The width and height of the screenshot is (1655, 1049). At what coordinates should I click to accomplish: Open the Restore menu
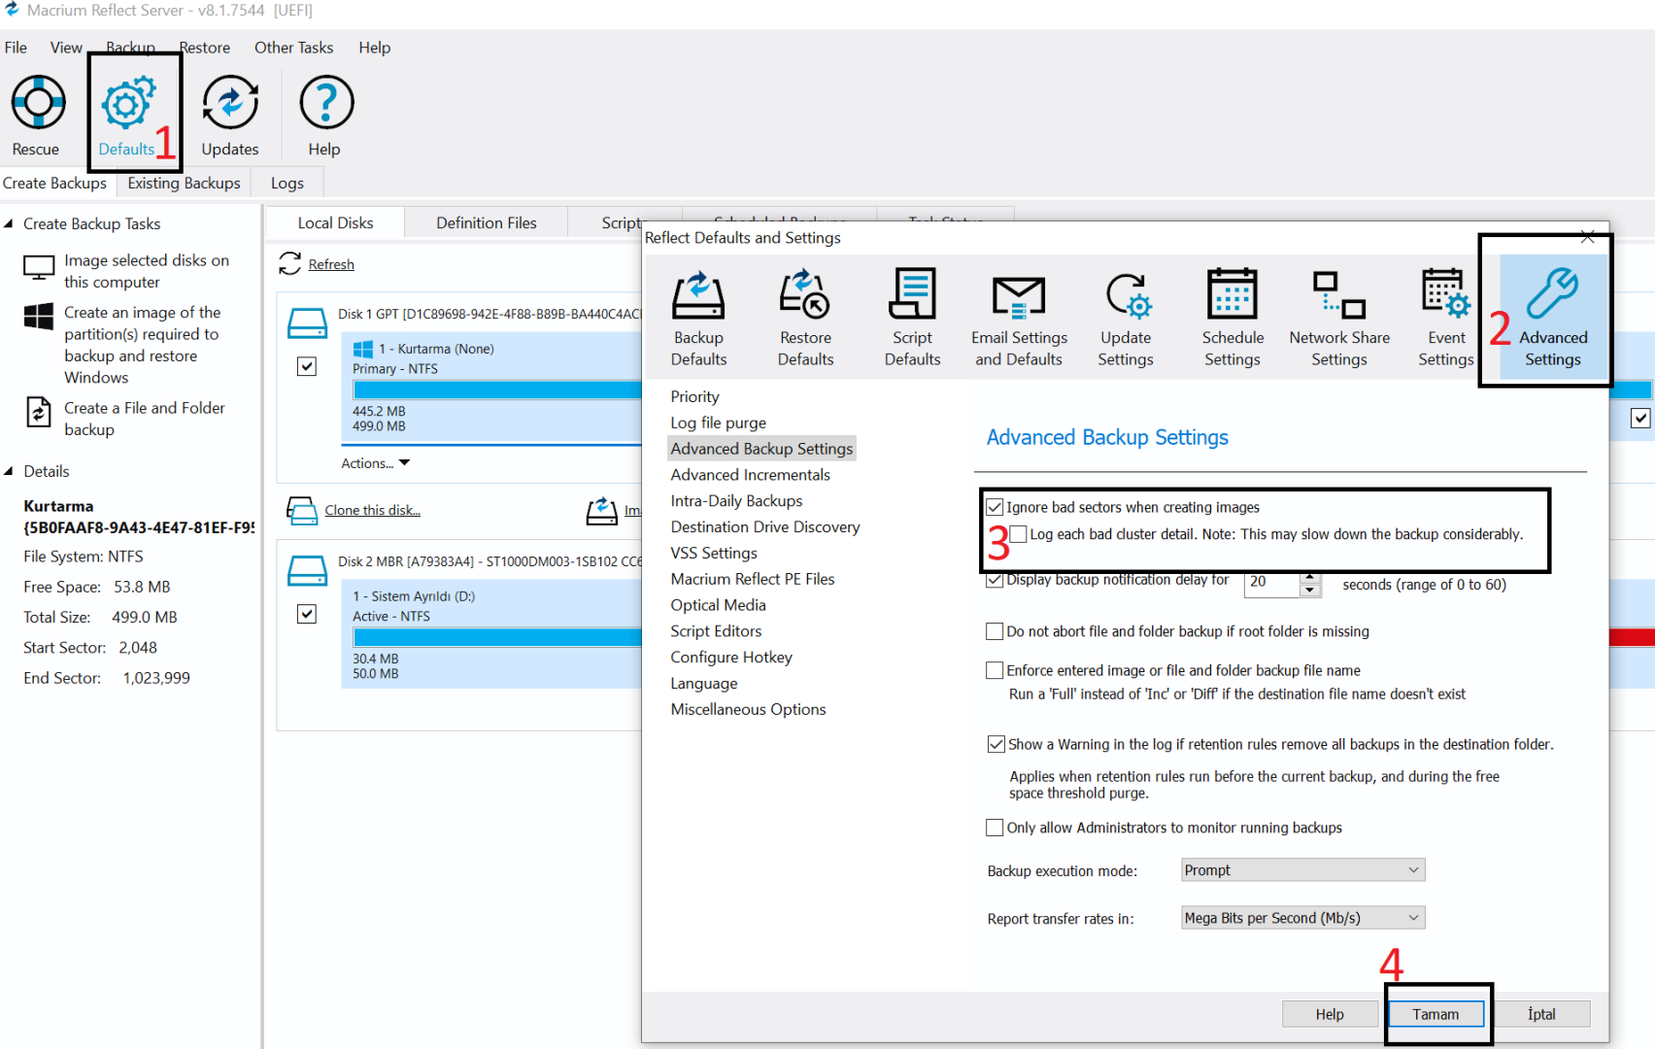coord(205,48)
